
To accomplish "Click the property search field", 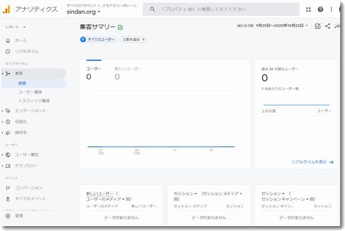I will coord(221,9).
